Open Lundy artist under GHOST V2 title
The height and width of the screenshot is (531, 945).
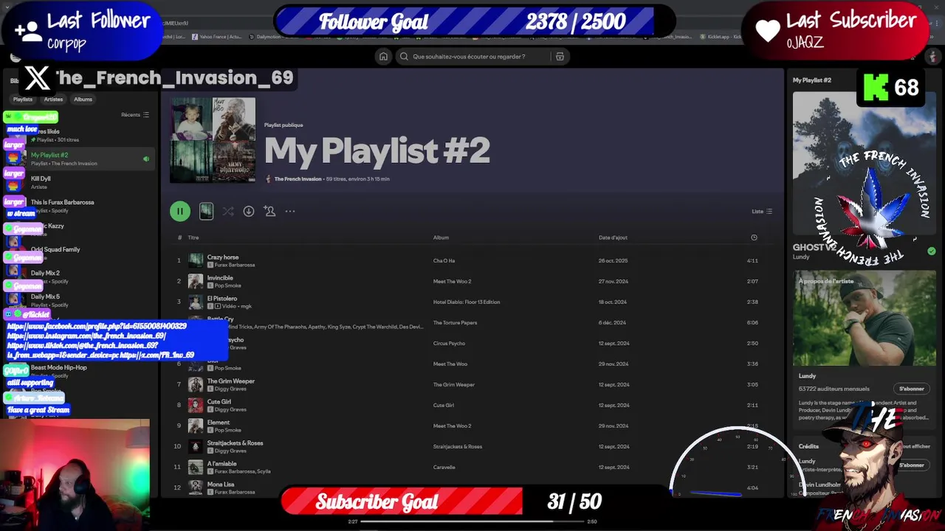(x=801, y=257)
